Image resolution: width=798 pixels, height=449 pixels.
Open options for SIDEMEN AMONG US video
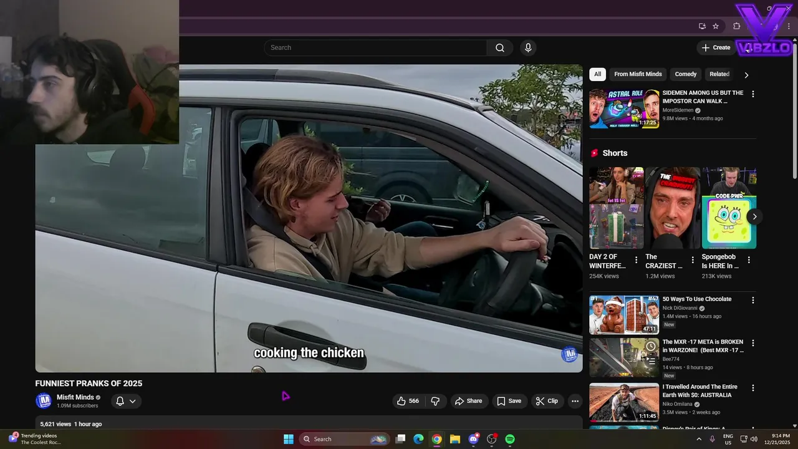(x=752, y=94)
